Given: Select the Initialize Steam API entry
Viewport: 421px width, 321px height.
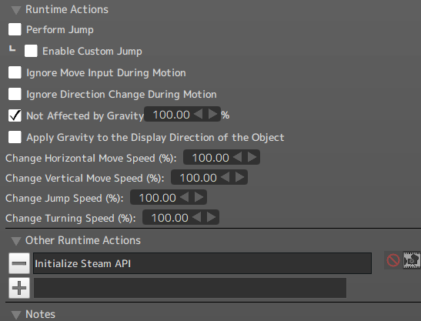Looking at the screenshot, I should point(202,263).
